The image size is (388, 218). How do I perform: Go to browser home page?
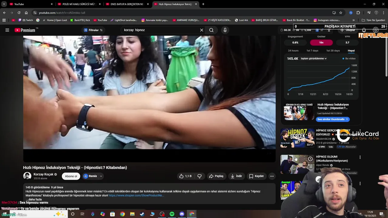[26, 13]
